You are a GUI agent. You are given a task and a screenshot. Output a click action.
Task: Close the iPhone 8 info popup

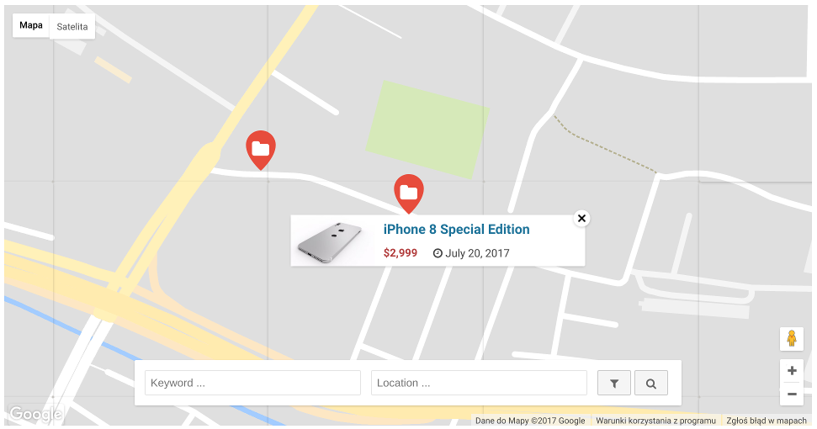coord(581,218)
